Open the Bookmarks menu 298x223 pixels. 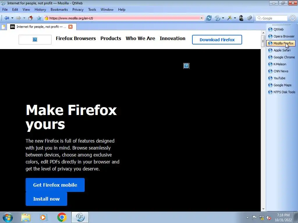coord(59,10)
